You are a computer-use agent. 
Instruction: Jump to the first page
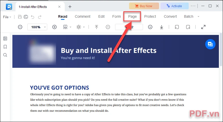click(x=97, y=27)
